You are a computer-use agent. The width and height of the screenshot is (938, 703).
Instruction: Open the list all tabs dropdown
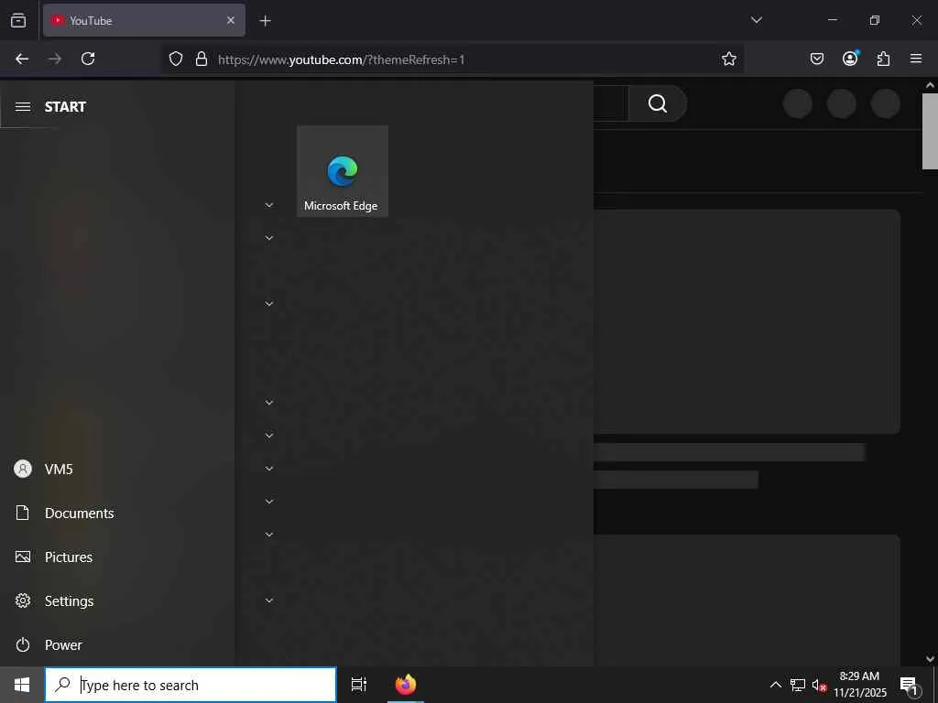pyautogui.click(x=756, y=20)
